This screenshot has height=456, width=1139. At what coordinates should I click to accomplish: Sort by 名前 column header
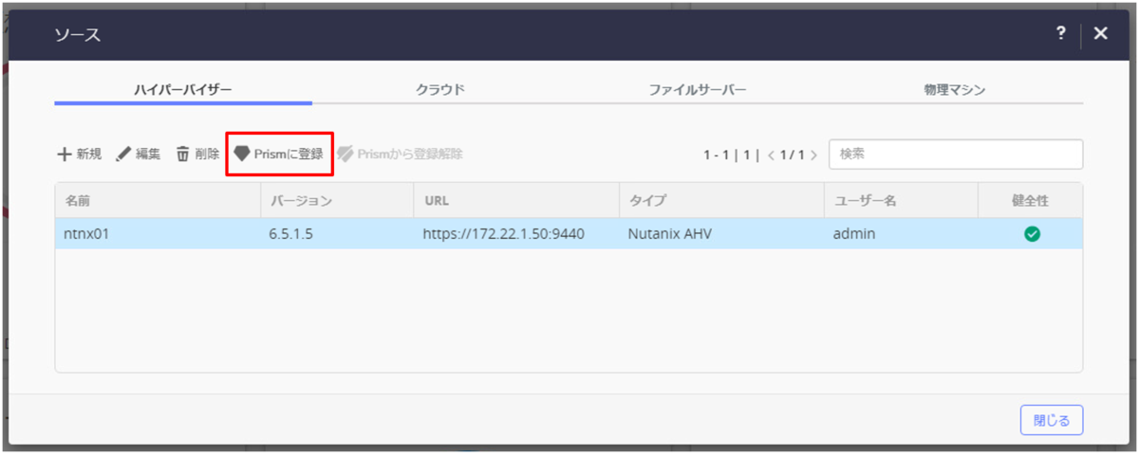pos(158,201)
